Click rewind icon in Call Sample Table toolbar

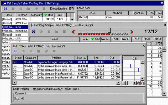(x=5, y=9)
